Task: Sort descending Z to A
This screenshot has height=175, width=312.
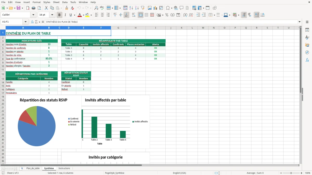Action: (x=137, y=8)
